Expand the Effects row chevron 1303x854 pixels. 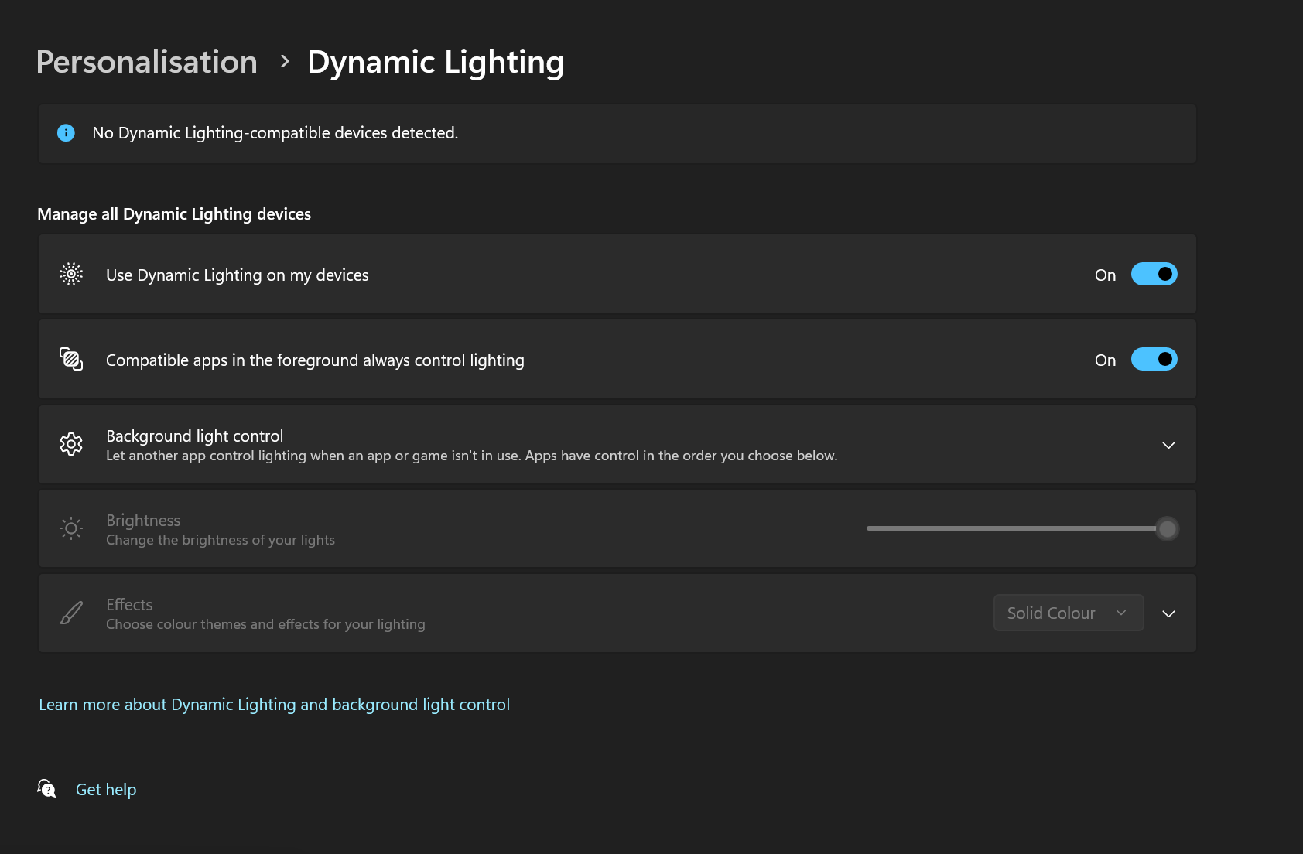pos(1168,613)
